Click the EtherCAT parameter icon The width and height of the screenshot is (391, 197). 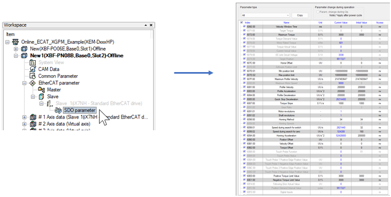coord(33,83)
